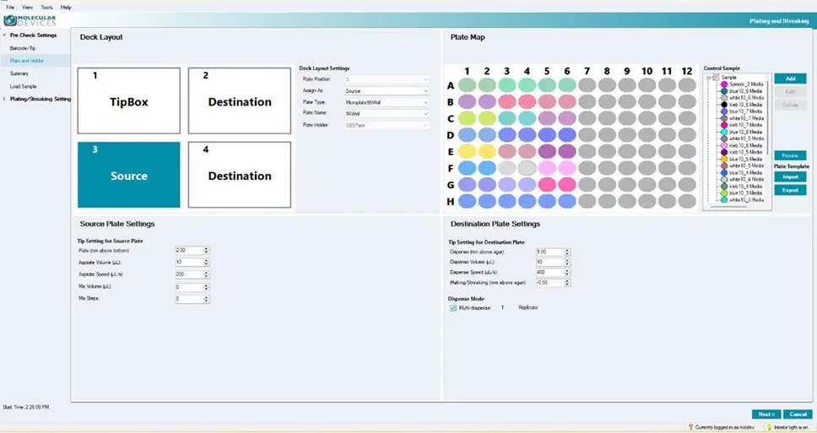Screen dimensions: 817x433
Task: Click the Preview button
Action: click(x=790, y=155)
